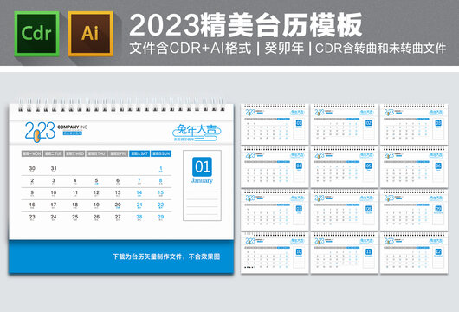
Task: Click date 31 in the large calendar
Action: [54, 169]
